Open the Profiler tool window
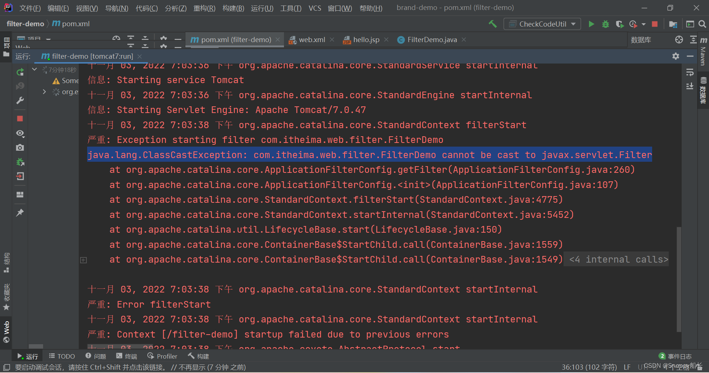The image size is (709, 373). click(x=162, y=356)
